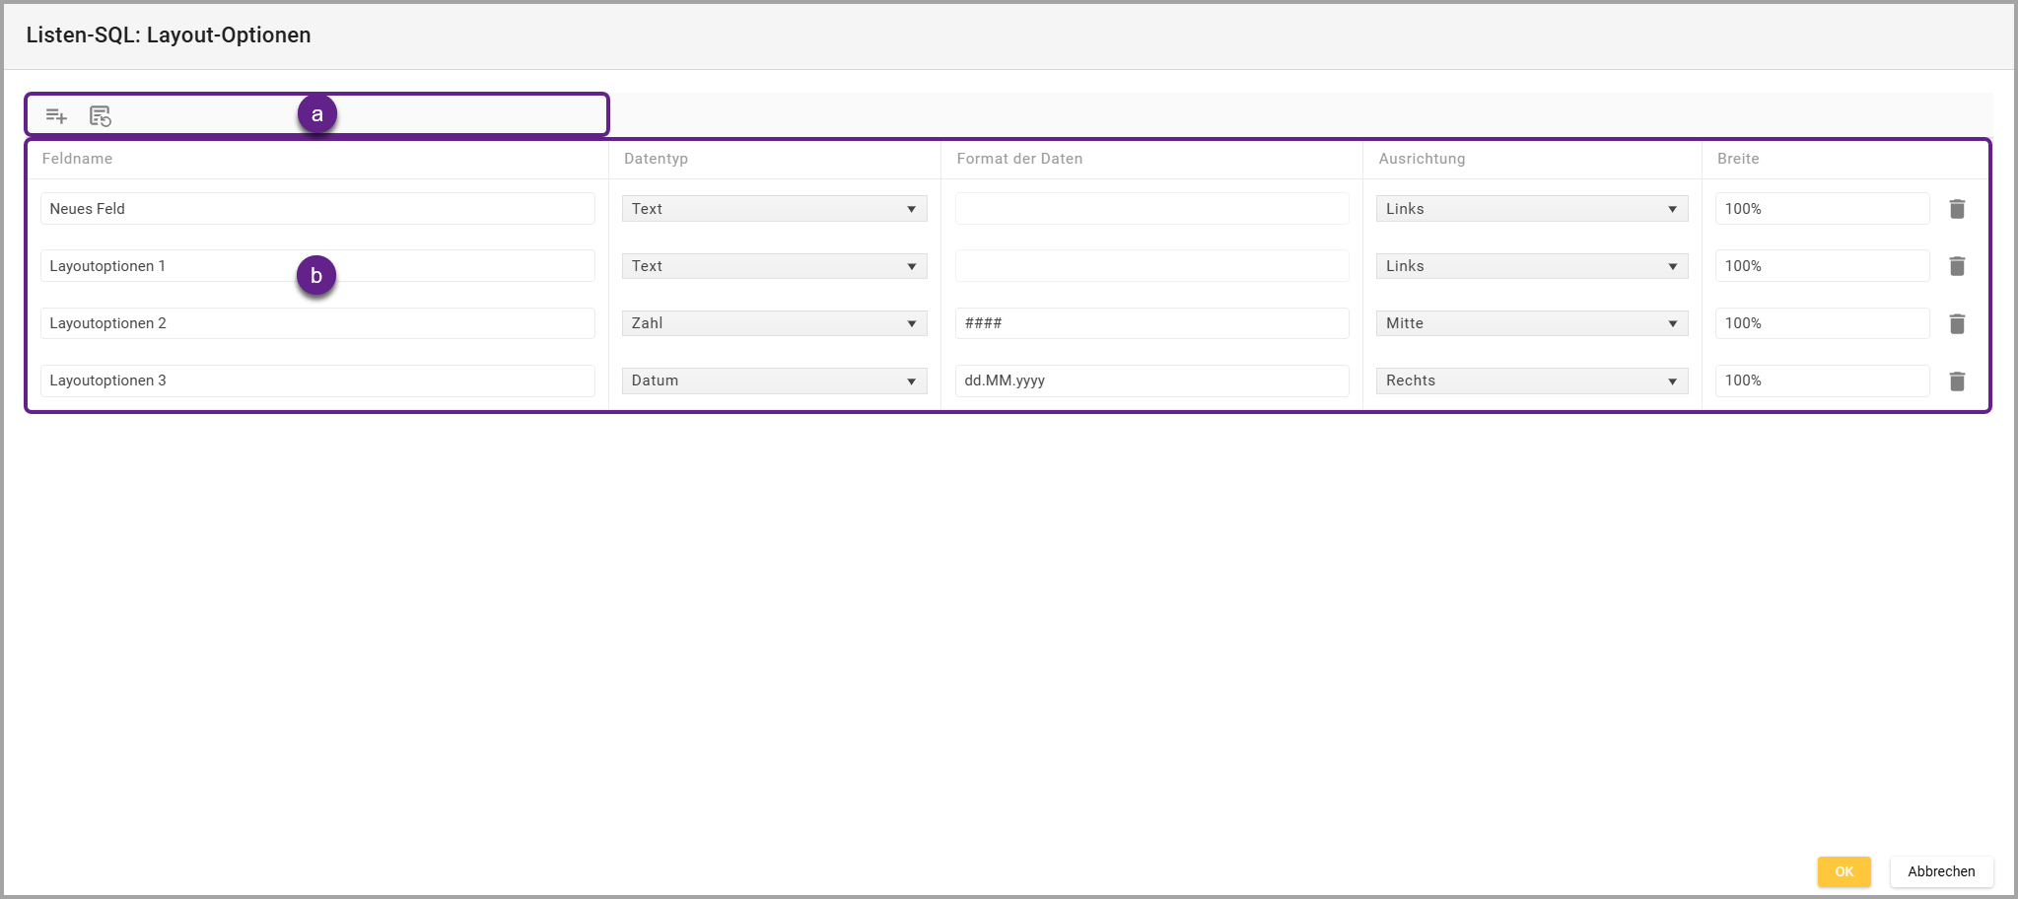Open Ausrichtung dropdown set to Mitte
2018x899 pixels.
(x=1531, y=323)
